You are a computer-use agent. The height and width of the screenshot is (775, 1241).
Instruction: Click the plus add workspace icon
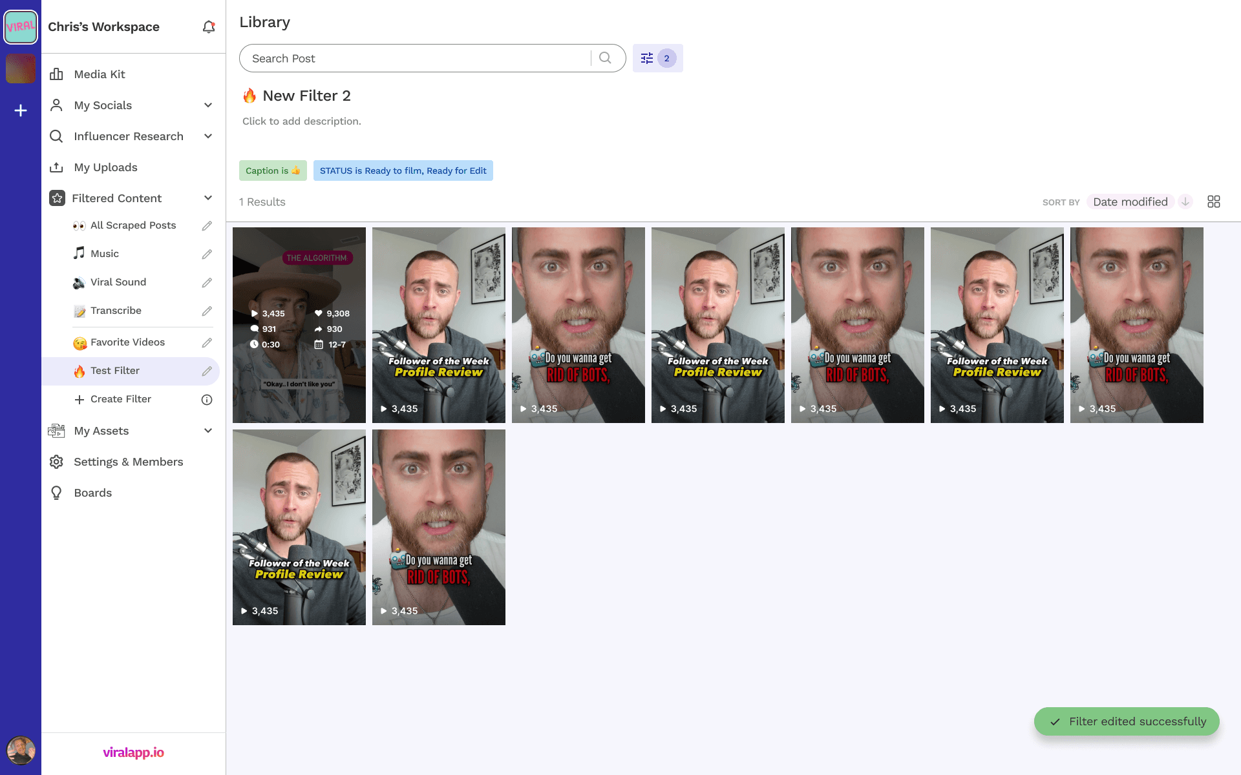(21, 110)
